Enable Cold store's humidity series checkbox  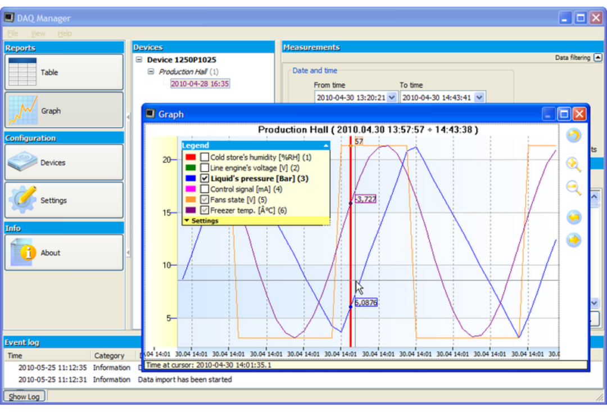[x=205, y=157]
